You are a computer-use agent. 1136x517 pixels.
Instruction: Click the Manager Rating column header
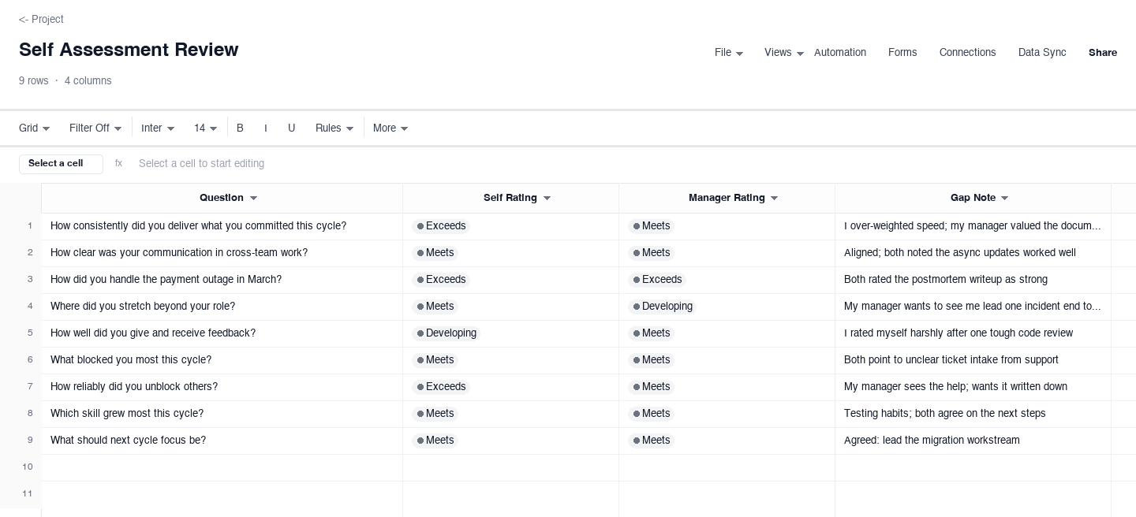(727, 199)
